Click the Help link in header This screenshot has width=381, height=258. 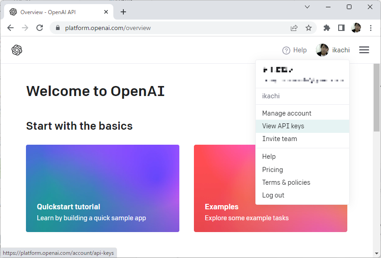coord(295,50)
